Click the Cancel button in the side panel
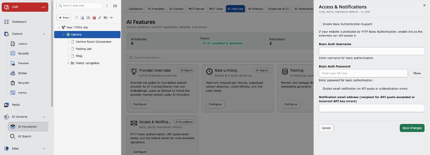The height and width of the screenshot is (155, 430). click(326, 128)
